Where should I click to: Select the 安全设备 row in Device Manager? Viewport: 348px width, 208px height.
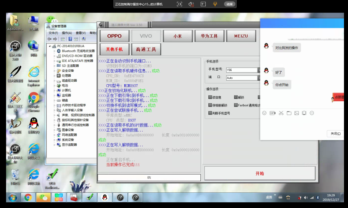[68, 71]
